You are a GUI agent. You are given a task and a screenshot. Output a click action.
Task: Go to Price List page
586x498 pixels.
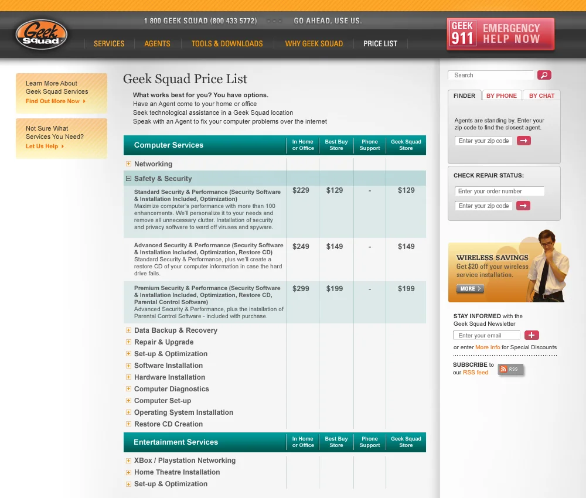(x=380, y=44)
